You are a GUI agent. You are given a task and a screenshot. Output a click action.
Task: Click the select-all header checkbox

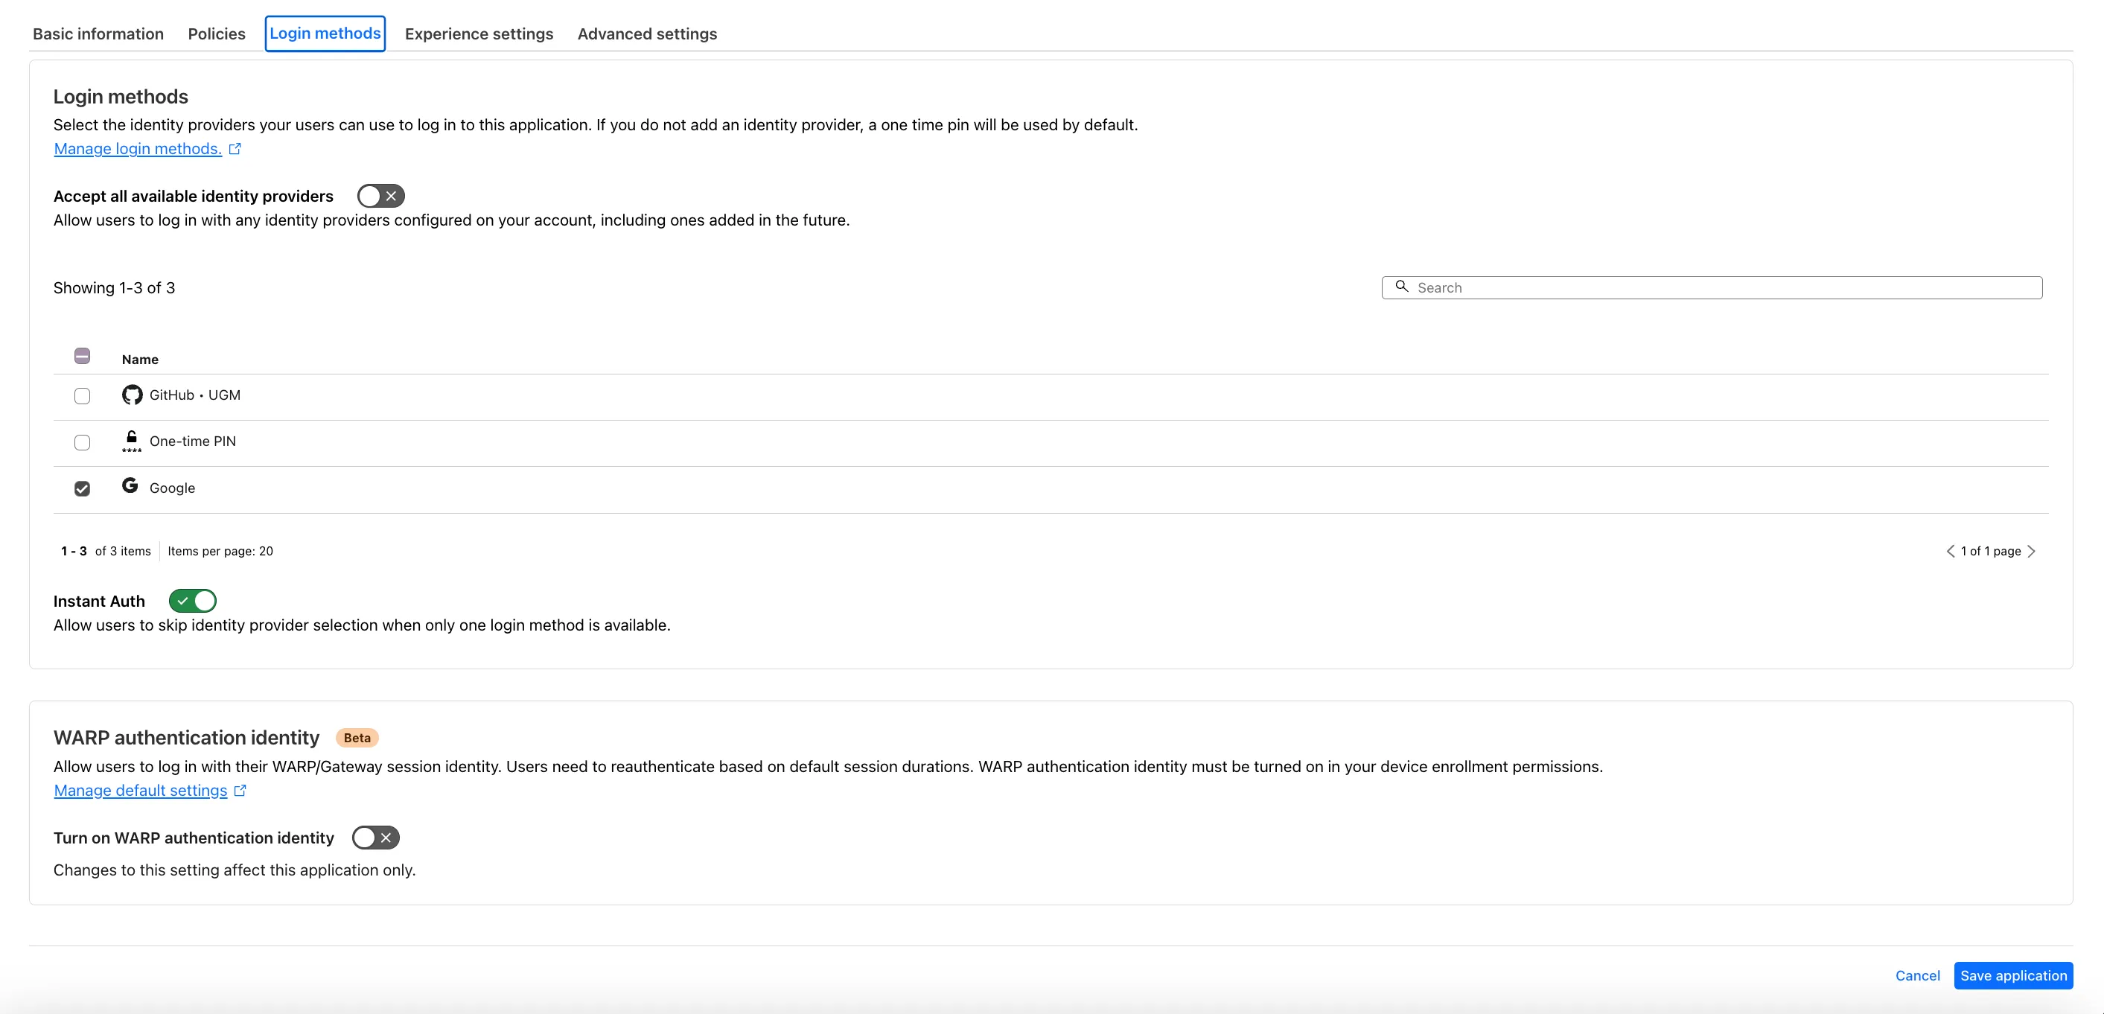(x=82, y=356)
